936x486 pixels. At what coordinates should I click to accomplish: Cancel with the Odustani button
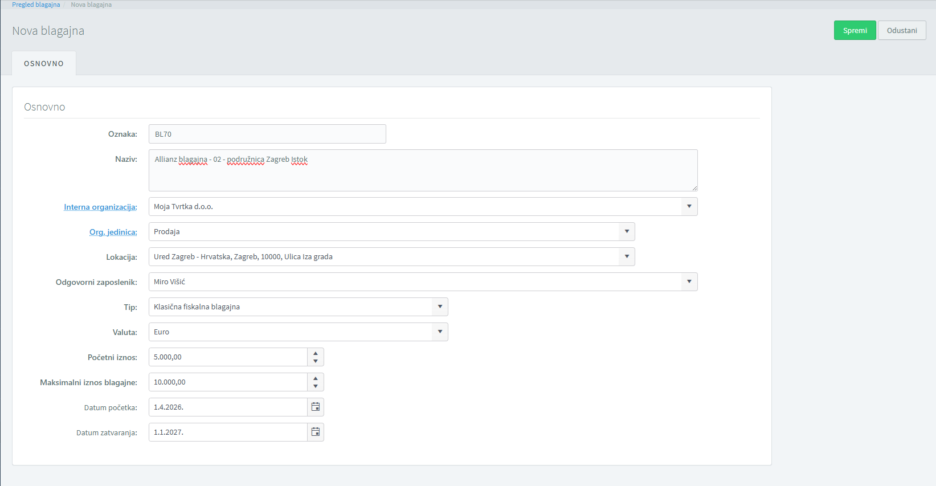pyautogui.click(x=901, y=30)
